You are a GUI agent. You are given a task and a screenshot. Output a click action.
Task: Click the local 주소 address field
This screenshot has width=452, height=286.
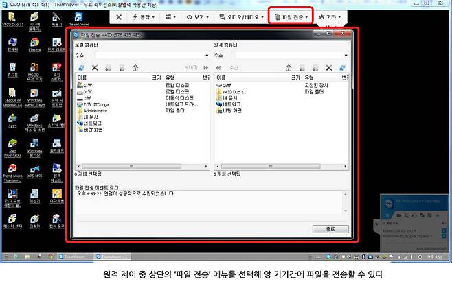[152, 56]
